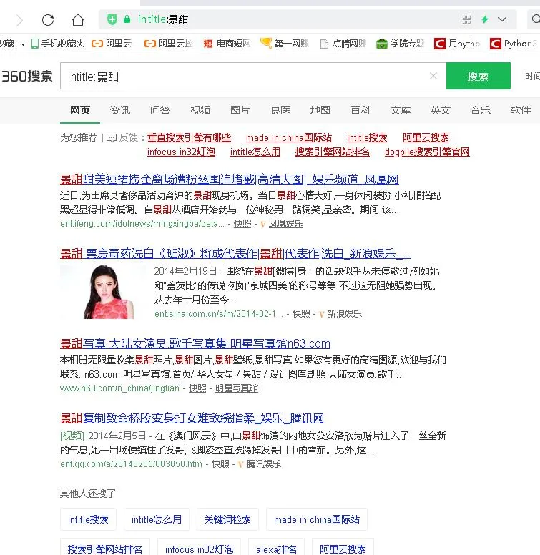The image size is (540, 555).
Task: Click the 明星写真馆 source link
Action: point(237,388)
